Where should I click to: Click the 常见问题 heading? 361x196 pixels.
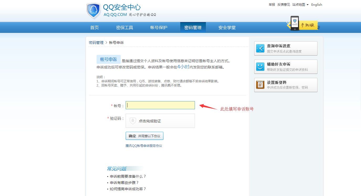(116, 169)
